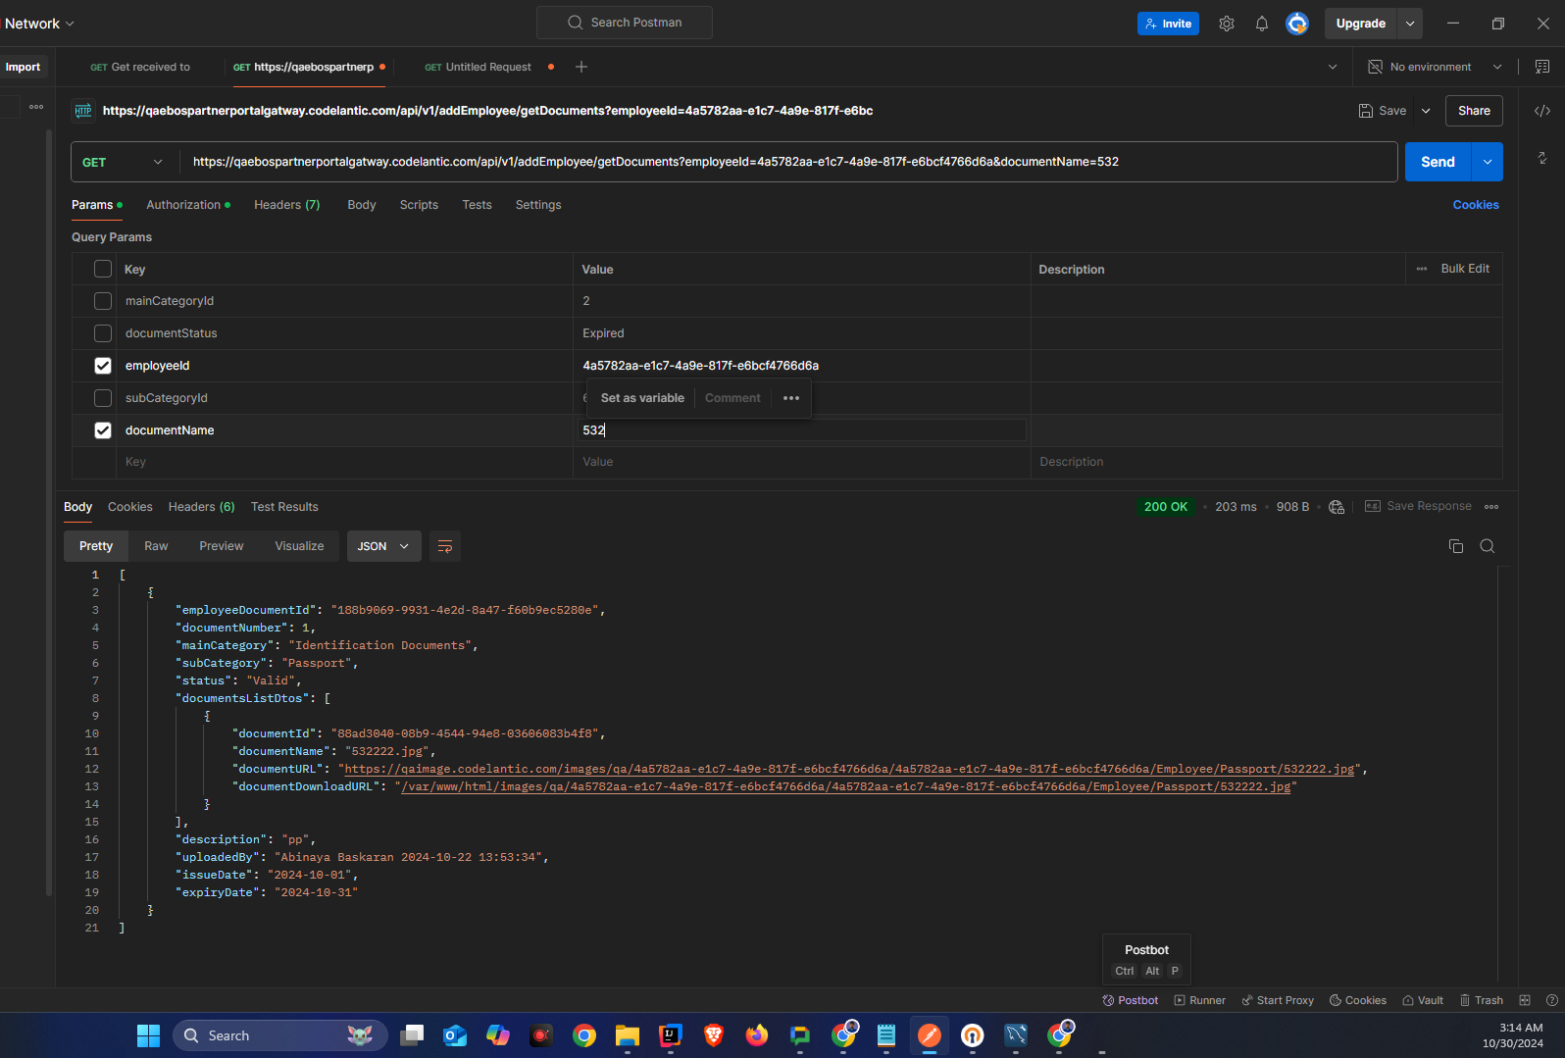This screenshot has width=1565, height=1058.
Task: Search within the response body
Action: click(1488, 546)
